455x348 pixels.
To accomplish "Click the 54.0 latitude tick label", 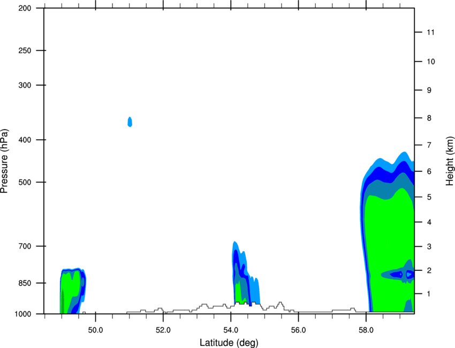I will [231, 330].
